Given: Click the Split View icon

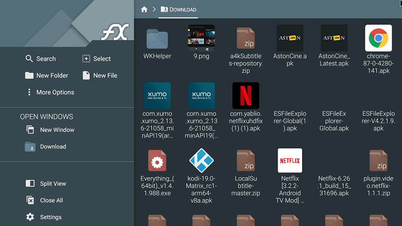Looking at the screenshot, I should 30,184.
